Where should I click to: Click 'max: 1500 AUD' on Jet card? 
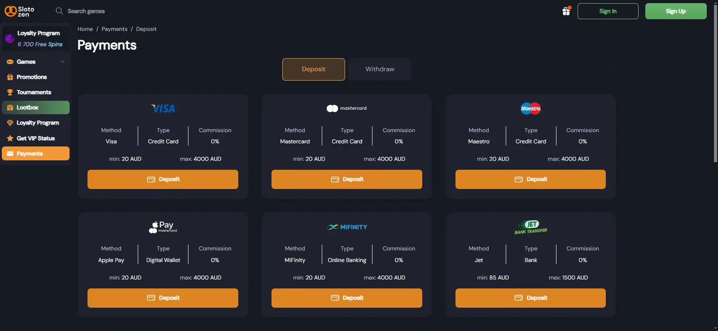[x=568, y=278]
